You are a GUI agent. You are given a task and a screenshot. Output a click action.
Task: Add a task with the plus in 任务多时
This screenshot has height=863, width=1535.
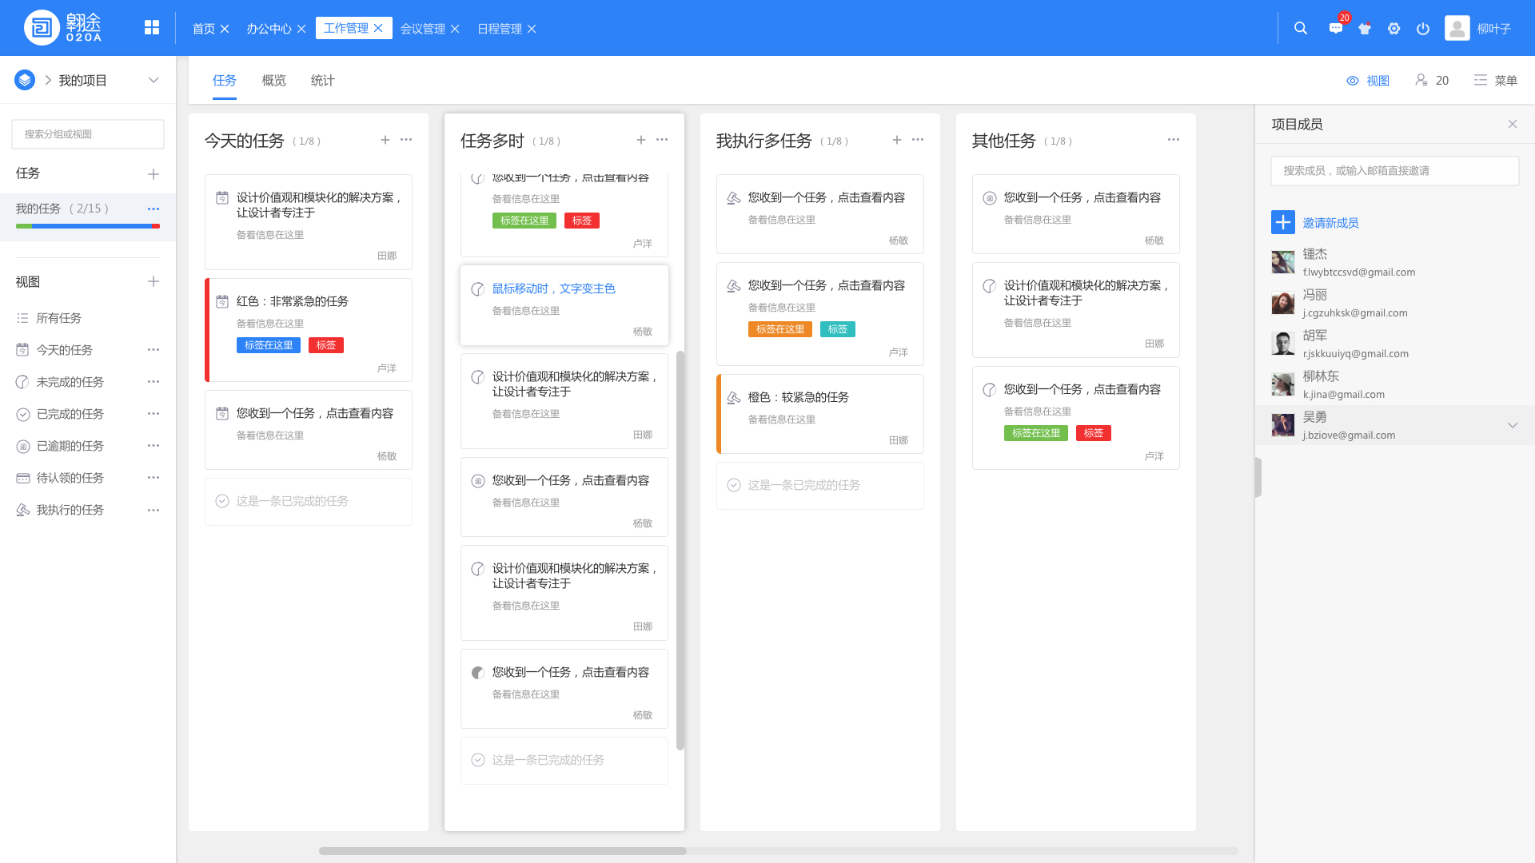coord(641,139)
